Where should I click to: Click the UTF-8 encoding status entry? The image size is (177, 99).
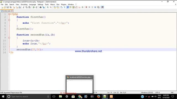(157, 93)
